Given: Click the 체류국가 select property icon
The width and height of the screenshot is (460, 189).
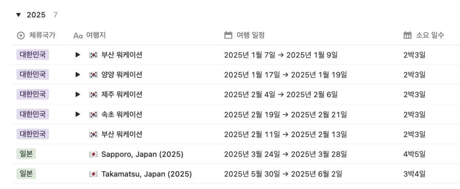Looking at the screenshot, I should tap(21, 36).
